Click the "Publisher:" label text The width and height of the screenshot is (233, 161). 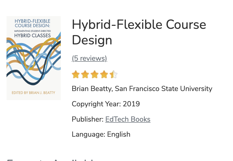point(87,119)
